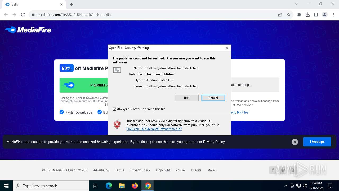Open Chrome three-dot menu
Screen dimensions: 339x191
click(x=333, y=15)
